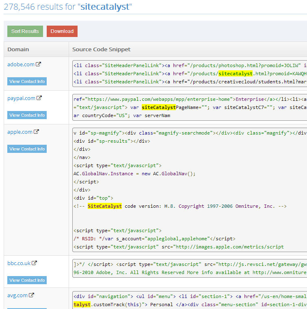
Task: View Contact Info for bbc.co.uk
Action: [x=27, y=280]
